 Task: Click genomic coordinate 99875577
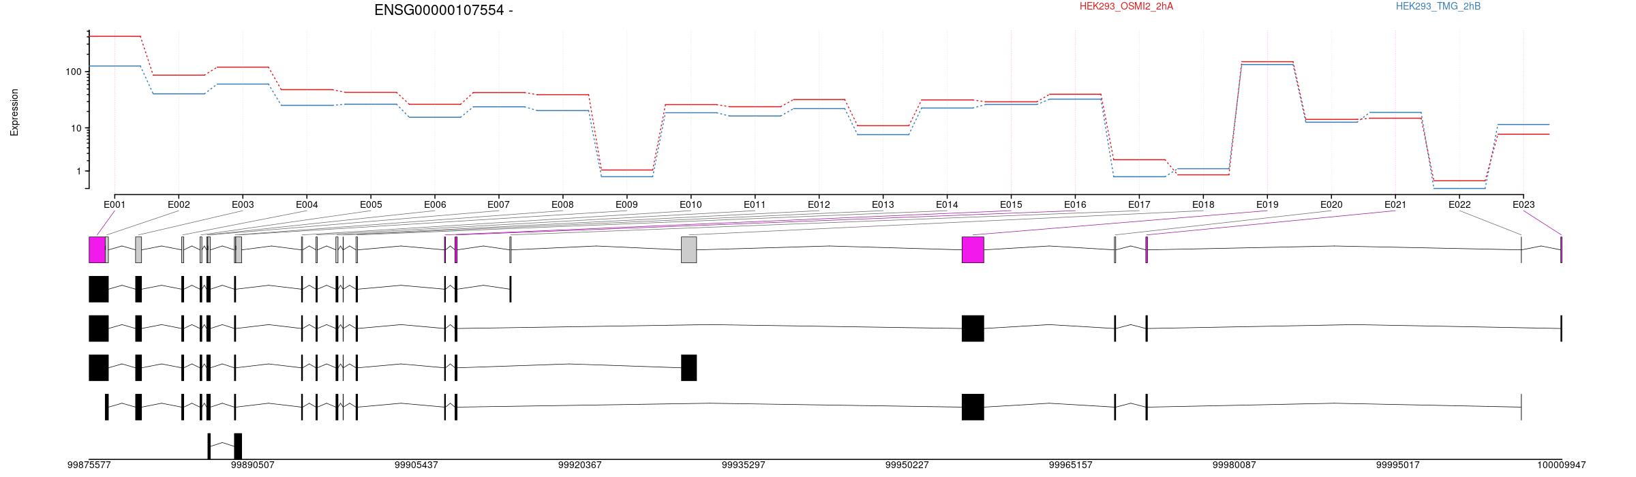coord(89,465)
